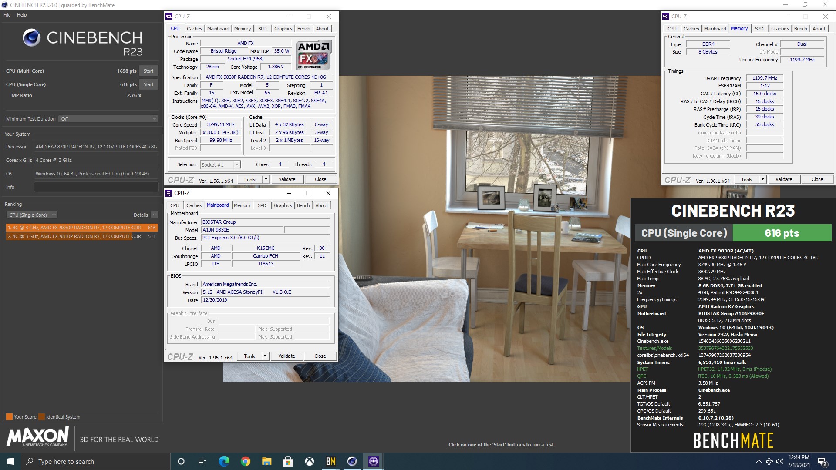
Task: Click the orange Your Score legend swatch
Action: pyautogui.click(x=9, y=417)
